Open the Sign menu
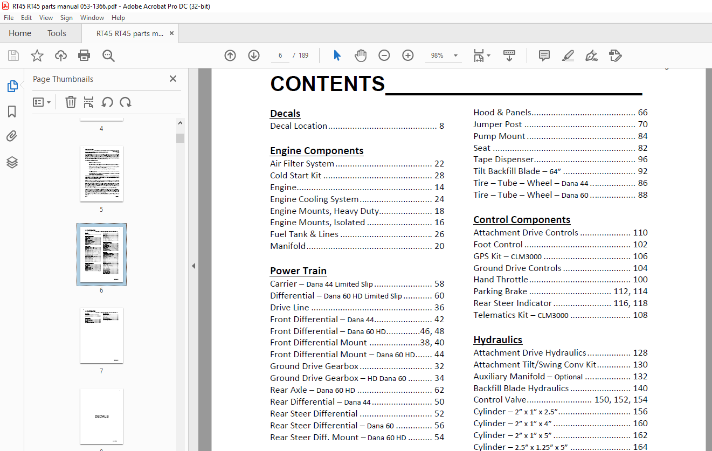The width and height of the screenshot is (712, 451). point(66,18)
